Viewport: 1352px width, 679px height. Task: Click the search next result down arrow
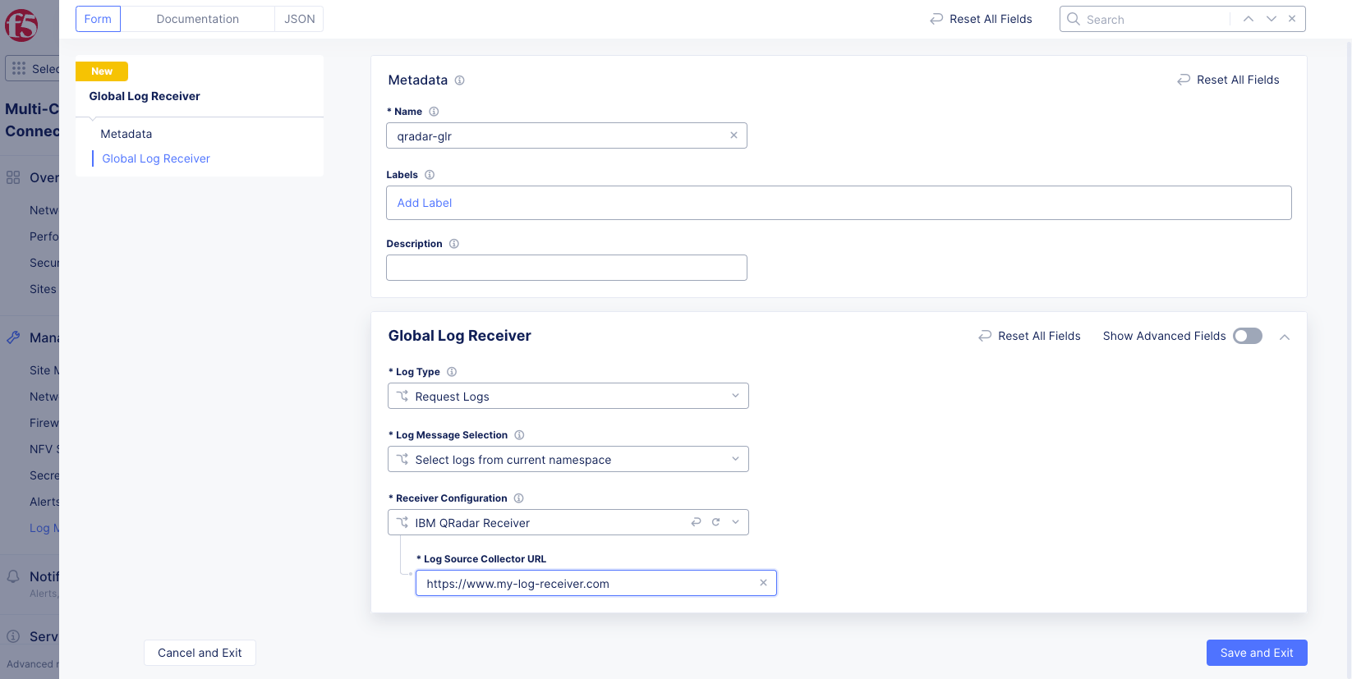[1271, 19]
